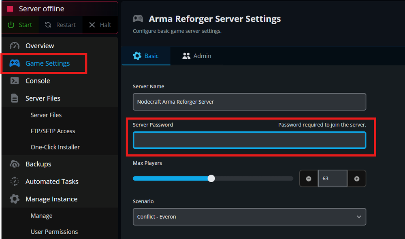Click the Restart server button
Image resolution: width=405 pixels, height=239 pixels.
click(x=60, y=25)
